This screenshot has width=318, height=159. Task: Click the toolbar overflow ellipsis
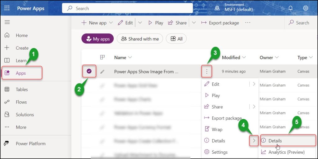248,23
